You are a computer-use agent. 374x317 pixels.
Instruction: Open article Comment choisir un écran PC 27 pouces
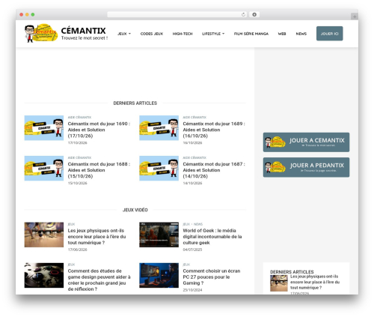(x=212, y=277)
